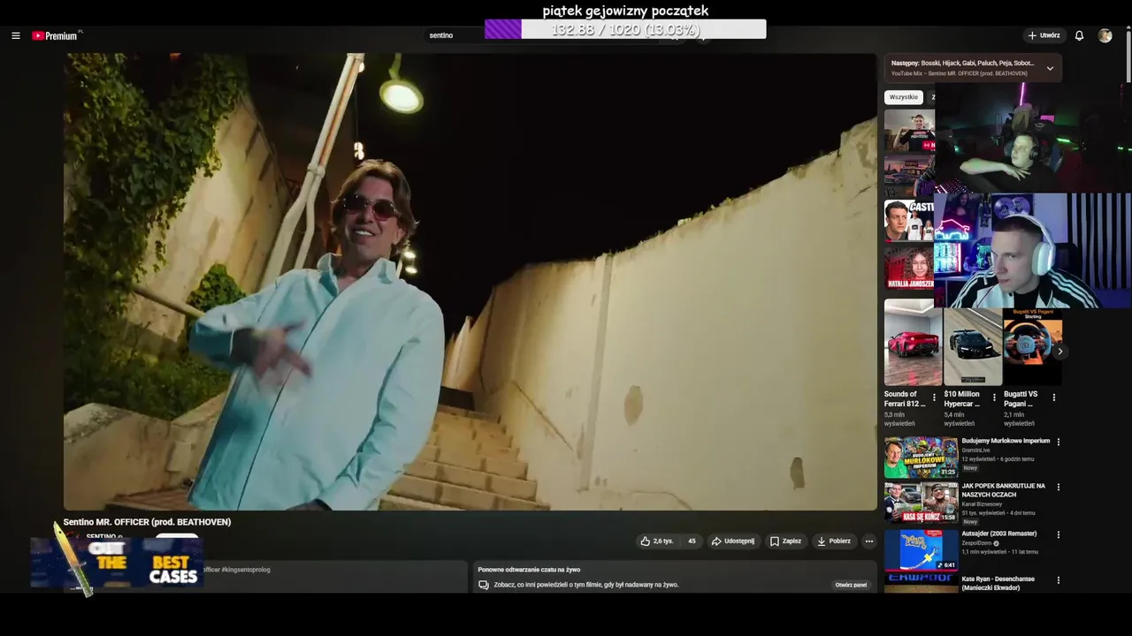Viewport: 1132px width, 636px height.
Task: Open $10 Million Hypercar short
Action: coord(972,346)
